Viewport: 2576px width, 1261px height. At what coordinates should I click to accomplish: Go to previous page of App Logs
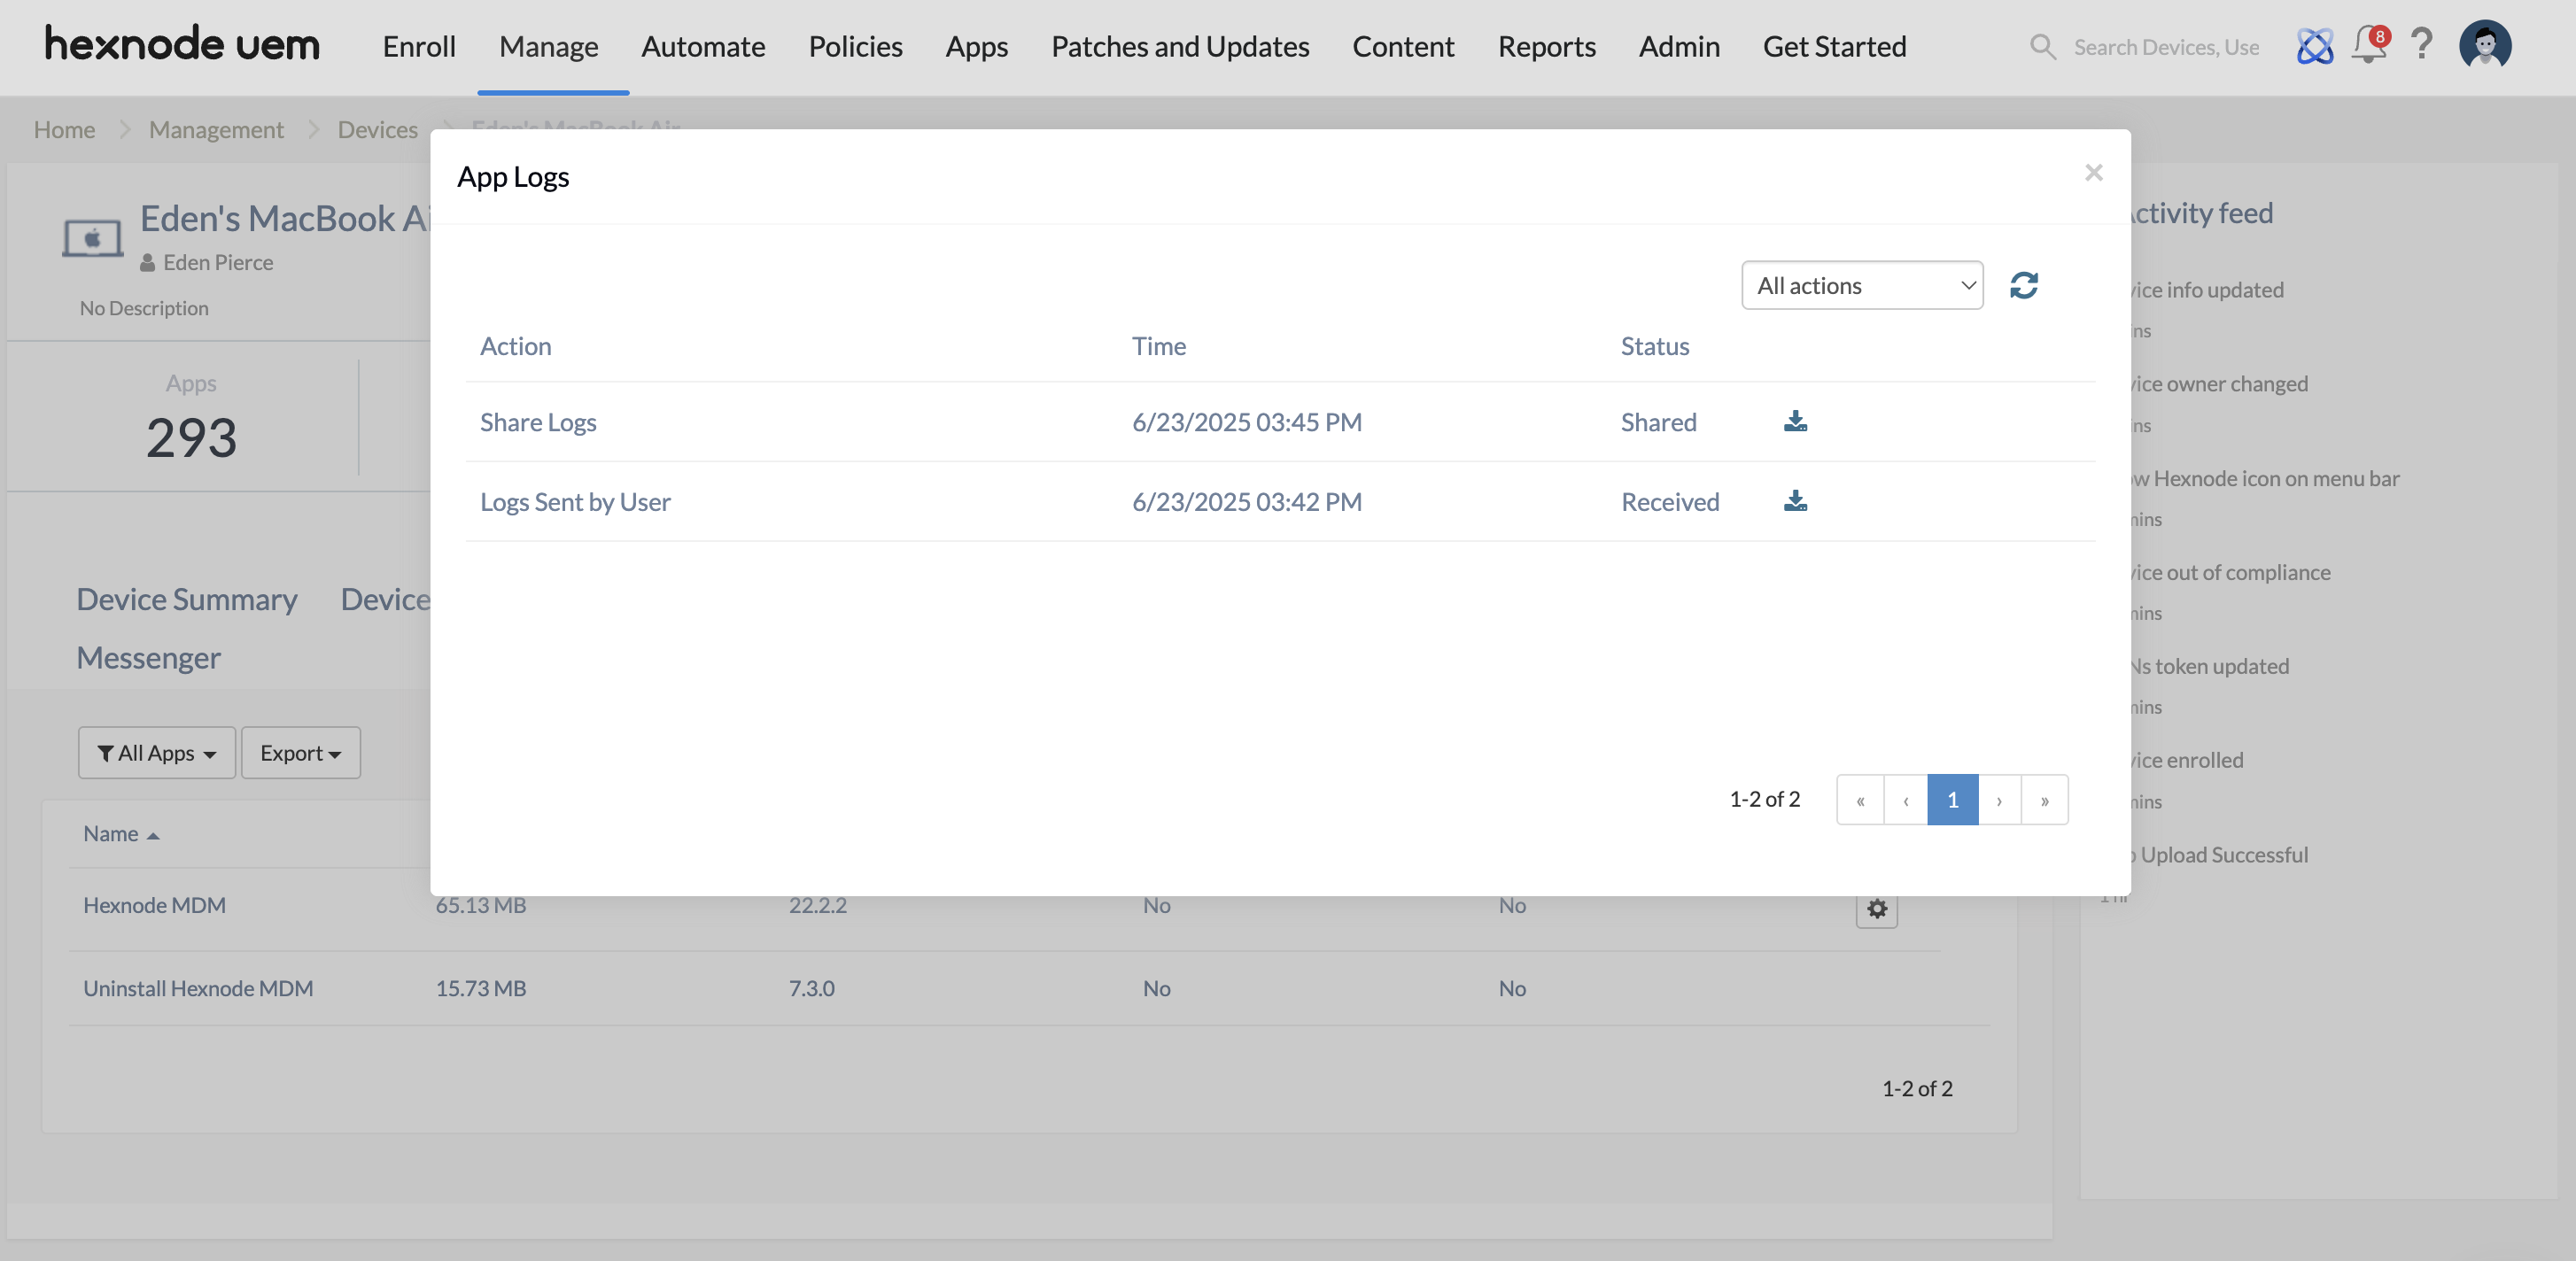tap(1906, 799)
